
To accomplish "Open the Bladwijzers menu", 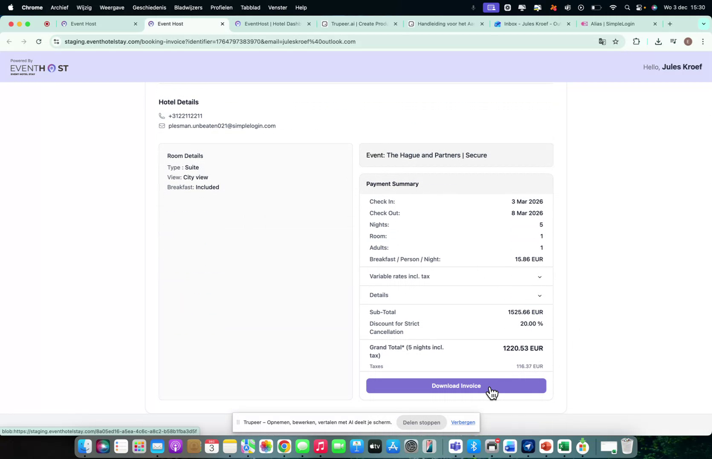I will (188, 7).
